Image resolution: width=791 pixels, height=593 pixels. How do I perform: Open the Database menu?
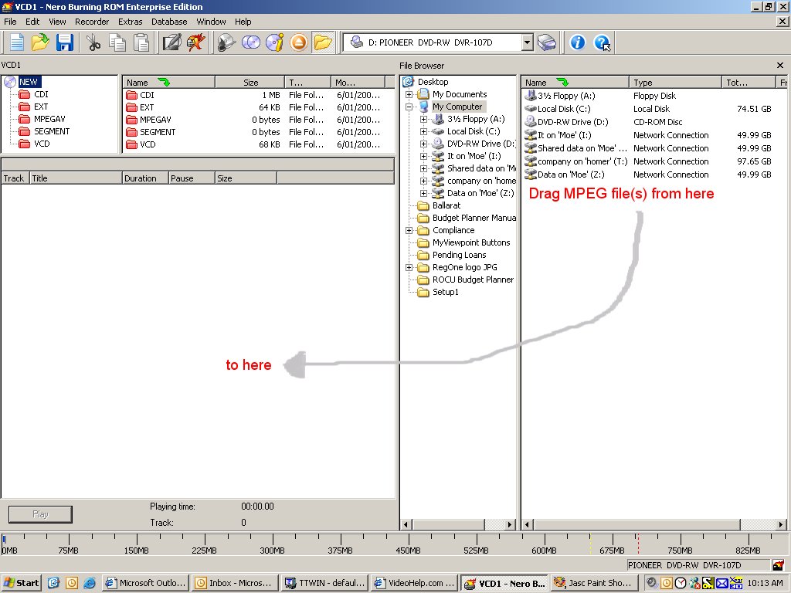(169, 22)
